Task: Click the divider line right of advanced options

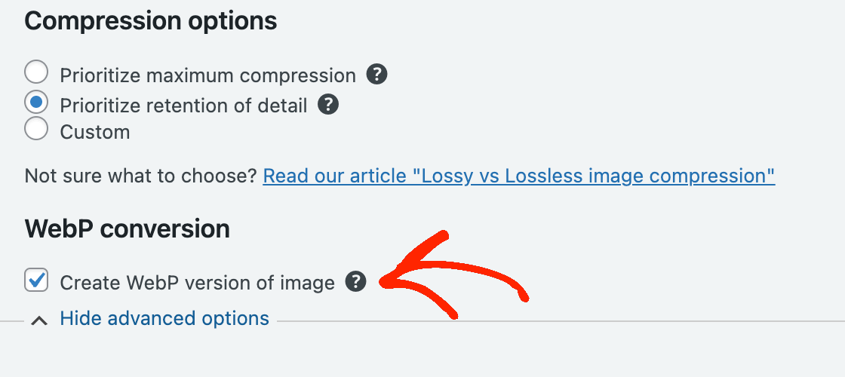Action: coord(558,321)
